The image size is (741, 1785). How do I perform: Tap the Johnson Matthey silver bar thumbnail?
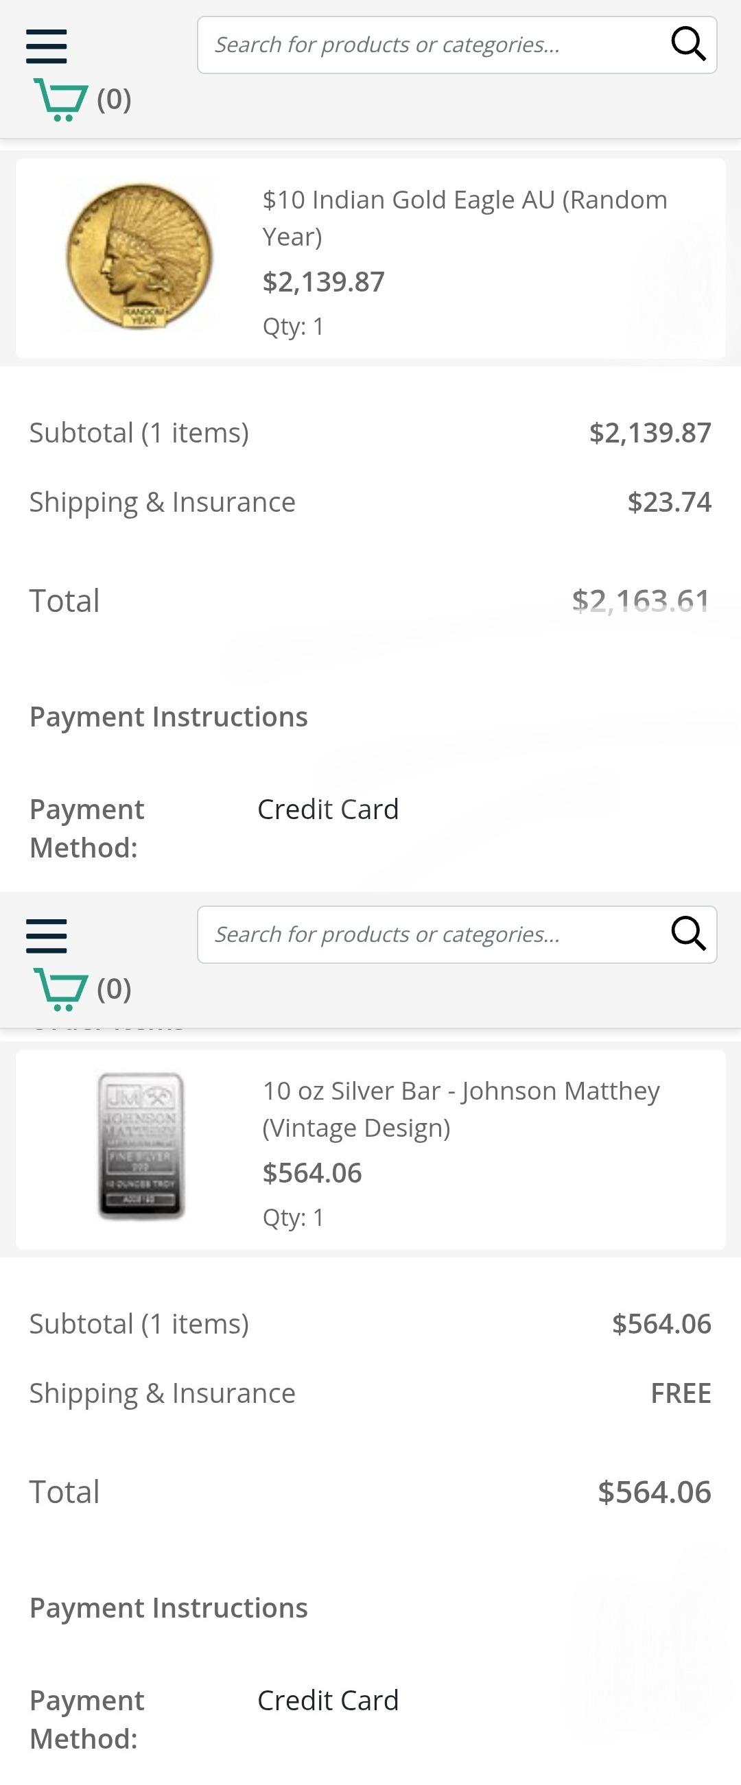point(141,1146)
